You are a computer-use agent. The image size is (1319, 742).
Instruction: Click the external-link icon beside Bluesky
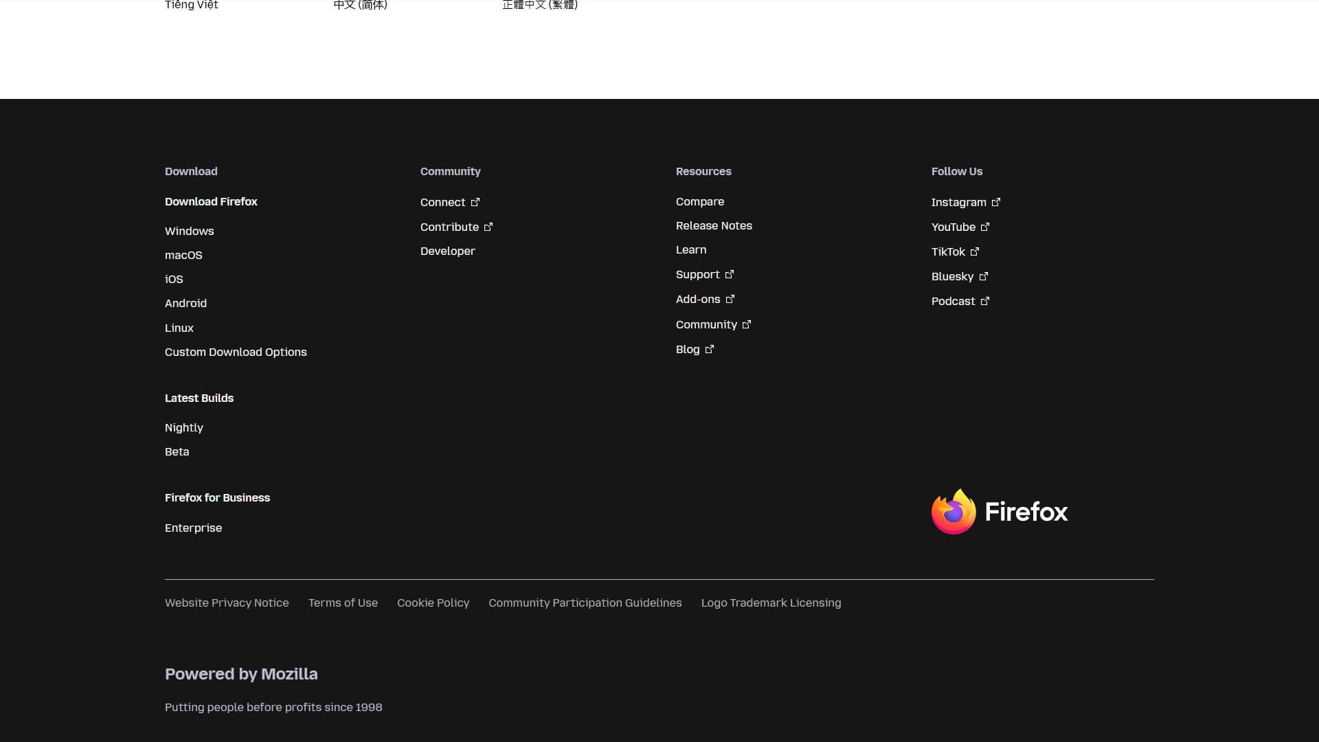[984, 276]
